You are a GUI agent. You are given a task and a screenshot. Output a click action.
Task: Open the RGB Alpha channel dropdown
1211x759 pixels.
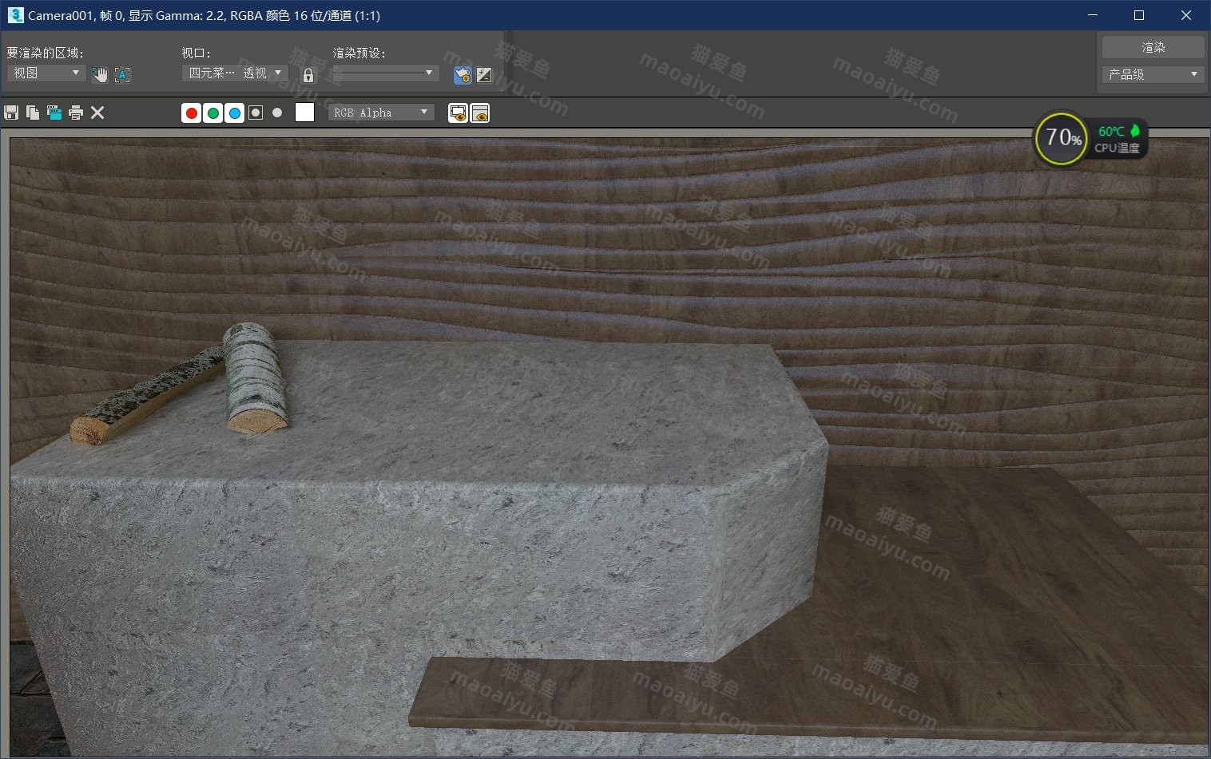click(x=381, y=113)
